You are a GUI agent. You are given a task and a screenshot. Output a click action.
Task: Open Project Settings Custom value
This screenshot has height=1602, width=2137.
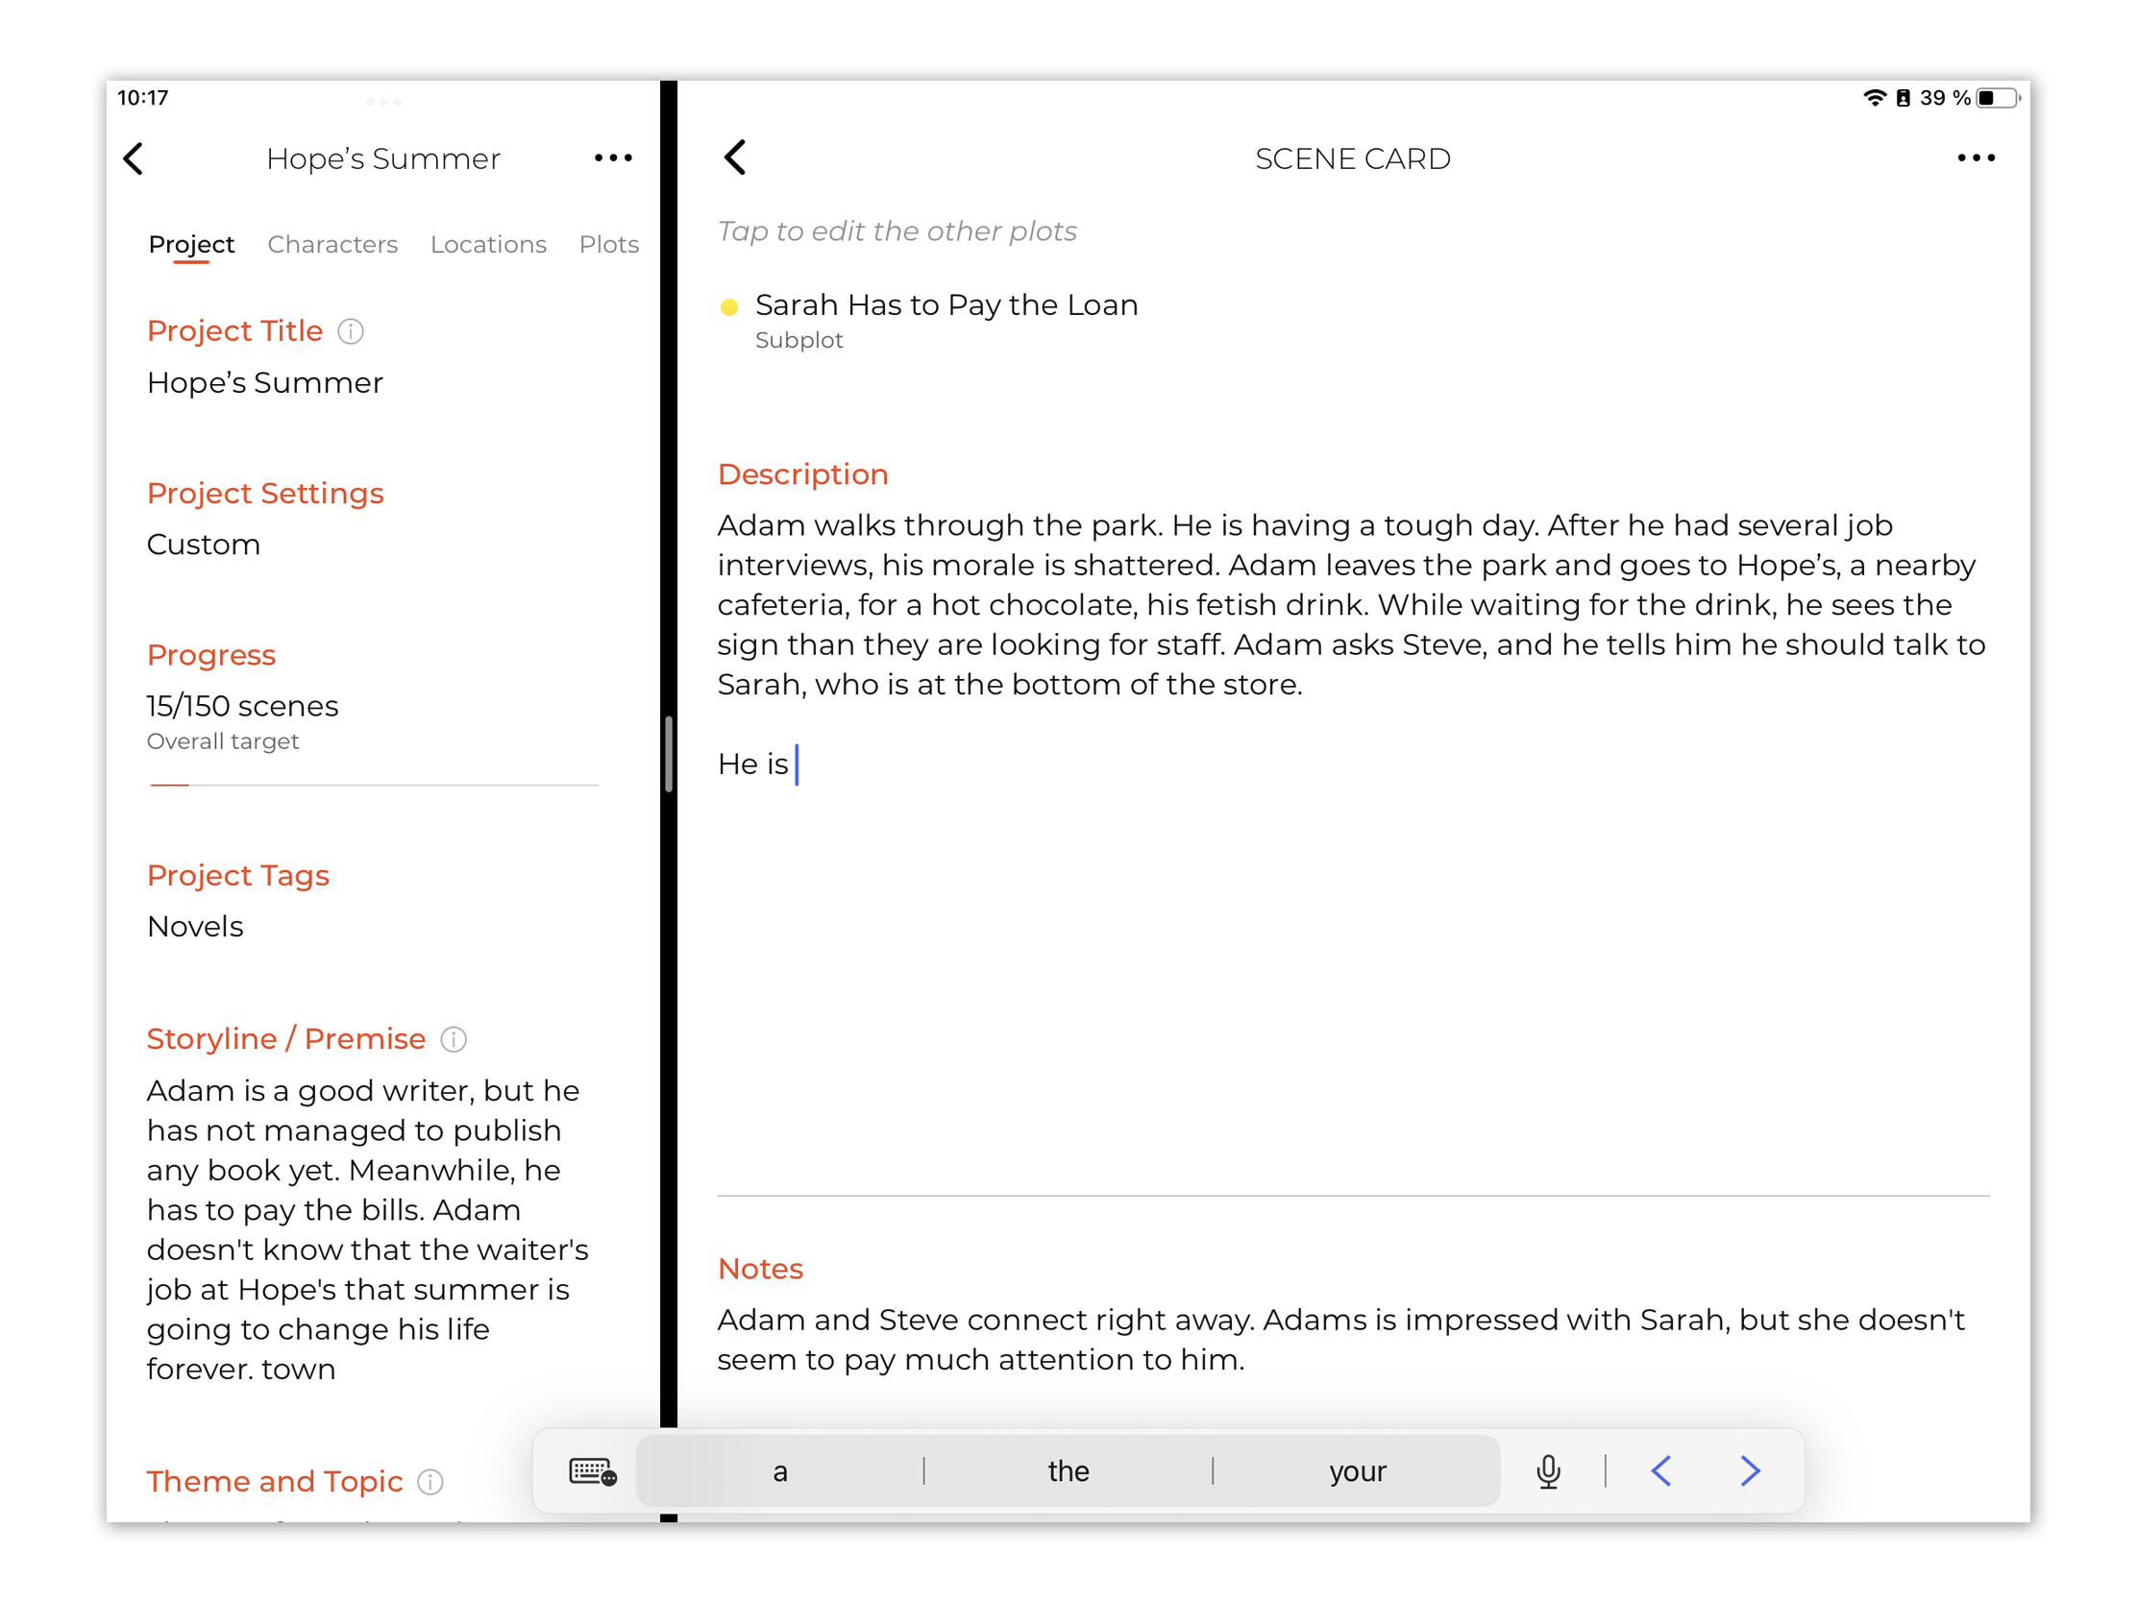203,545
